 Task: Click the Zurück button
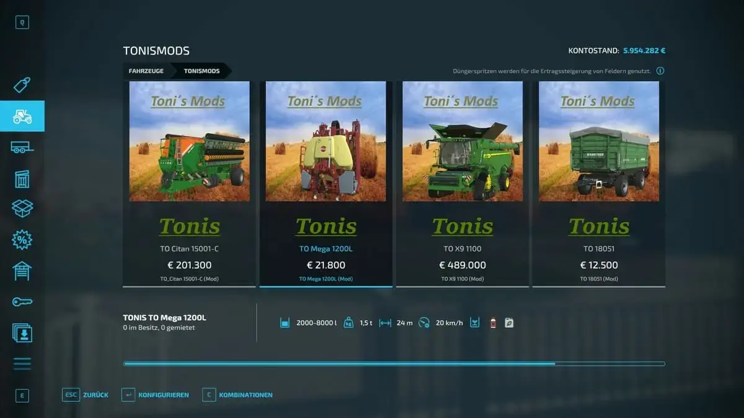point(86,394)
